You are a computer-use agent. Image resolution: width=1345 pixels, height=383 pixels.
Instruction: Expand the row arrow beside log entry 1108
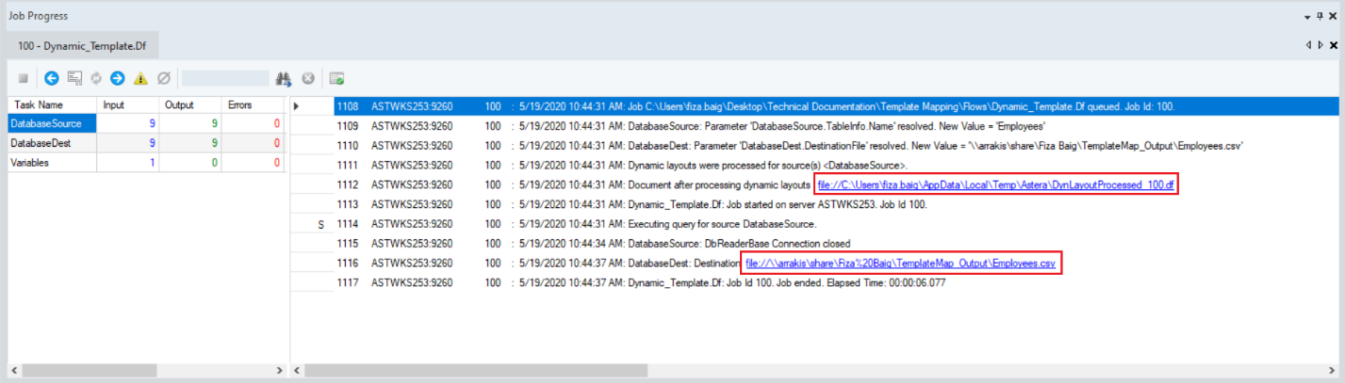(298, 106)
